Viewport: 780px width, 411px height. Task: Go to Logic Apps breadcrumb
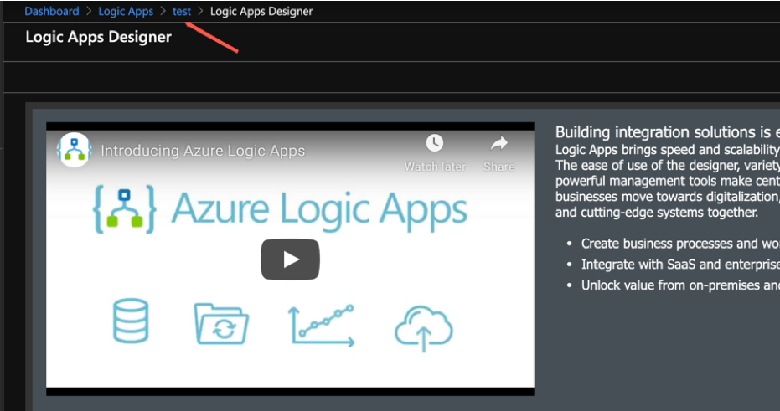pos(126,11)
